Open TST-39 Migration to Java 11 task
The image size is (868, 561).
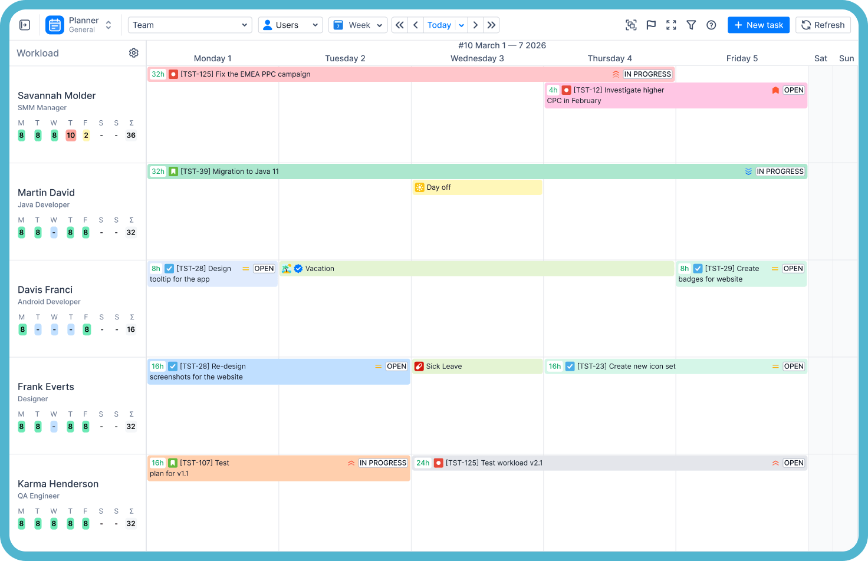coord(477,171)
